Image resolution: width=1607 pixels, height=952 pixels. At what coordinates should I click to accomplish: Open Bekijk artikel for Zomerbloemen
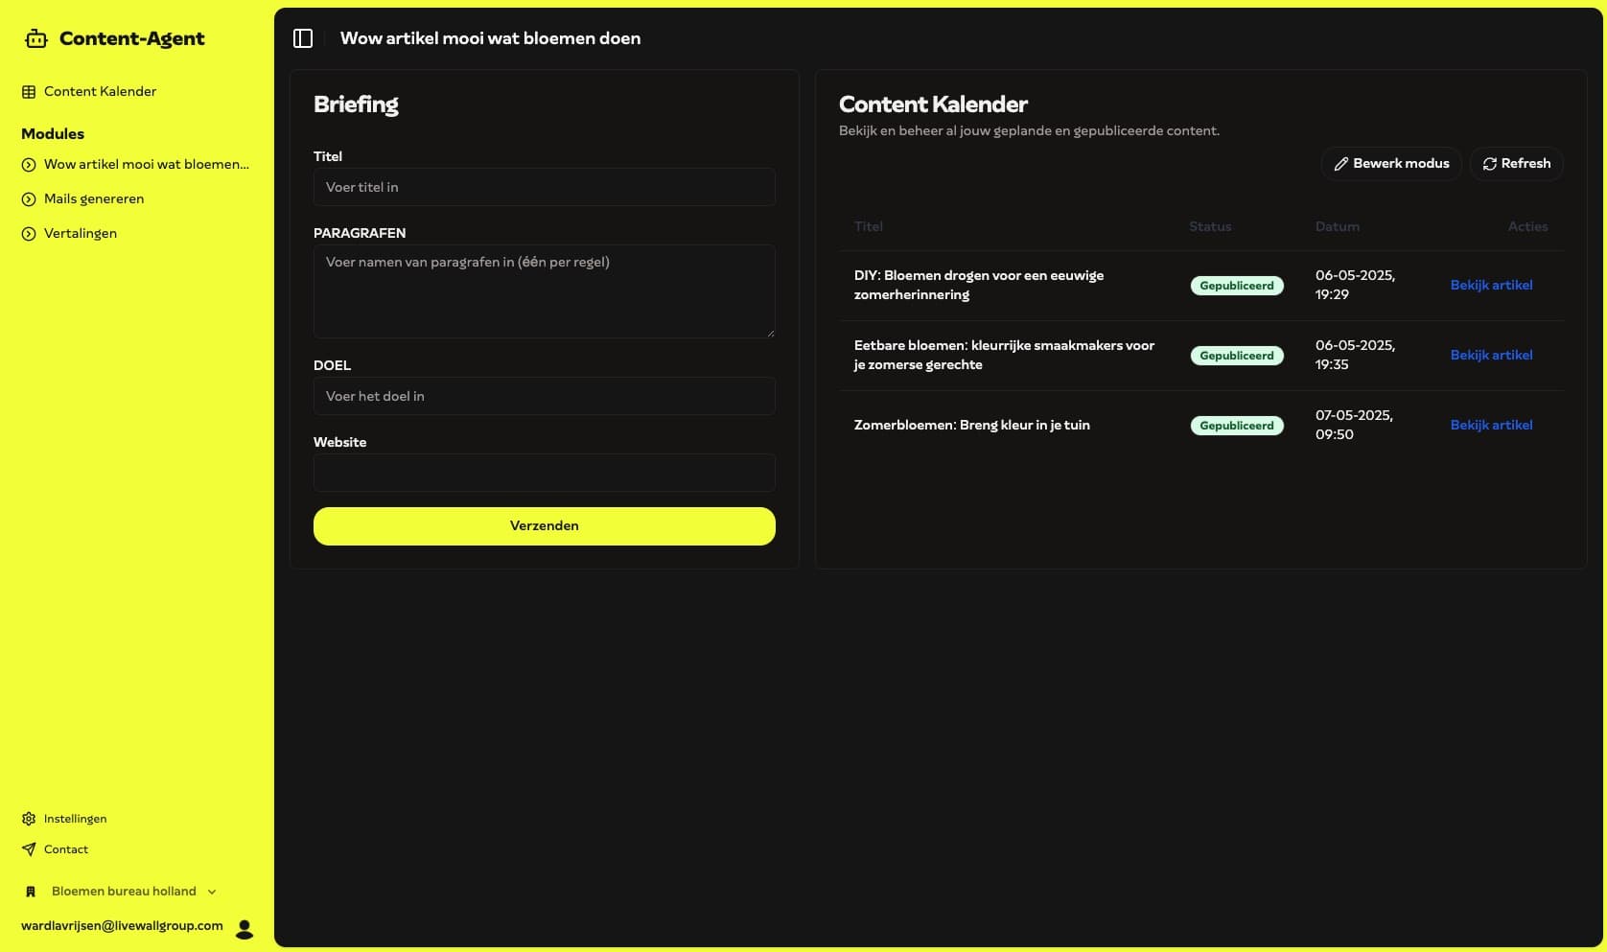click(x=1491, y=426)
